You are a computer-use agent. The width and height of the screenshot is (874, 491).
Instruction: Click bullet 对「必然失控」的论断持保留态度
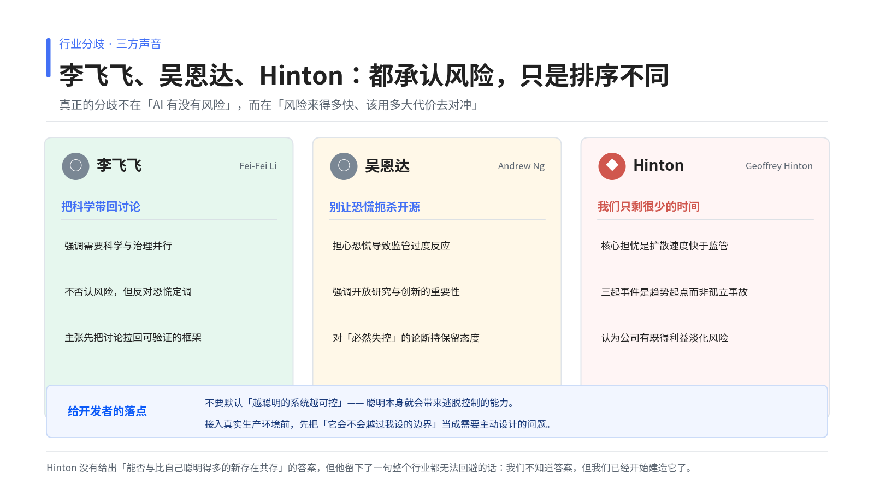[x=406, y=338]
